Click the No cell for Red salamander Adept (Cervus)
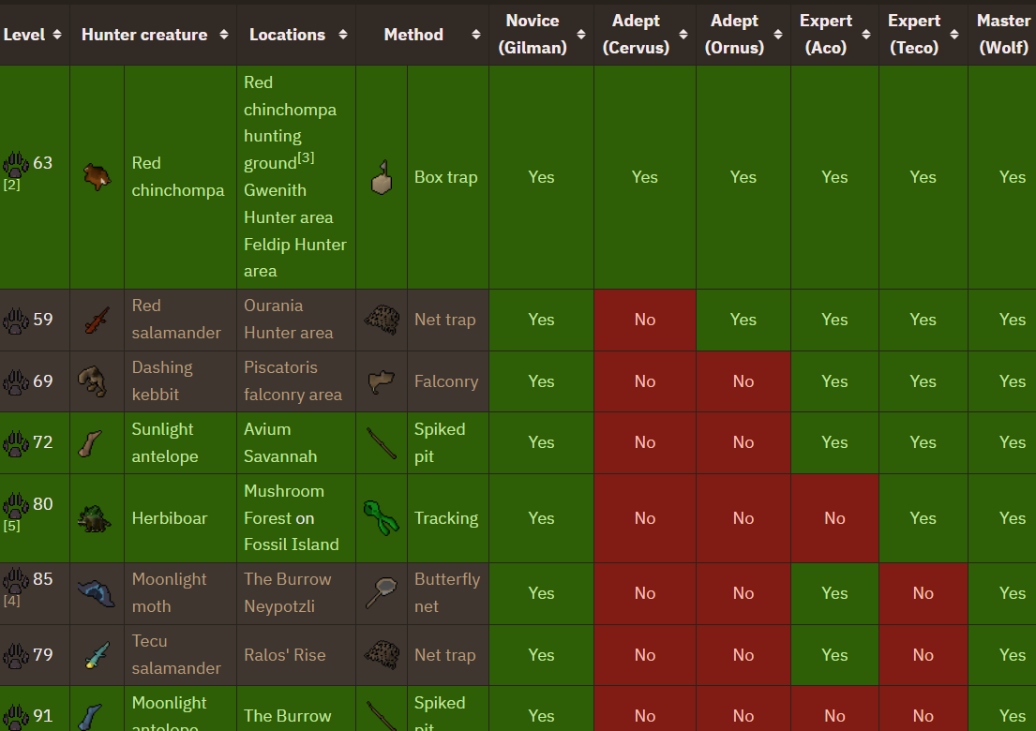The image size is (1036, 731). coord(645,320)
